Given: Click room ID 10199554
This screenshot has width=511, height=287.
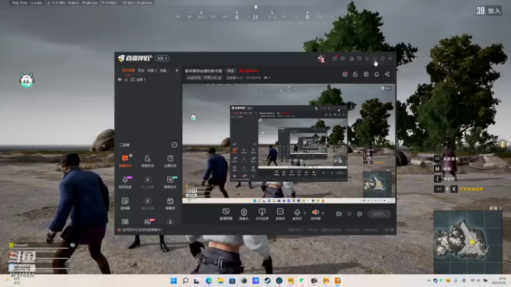Looking at the screenshot, I should coord(253,78).
